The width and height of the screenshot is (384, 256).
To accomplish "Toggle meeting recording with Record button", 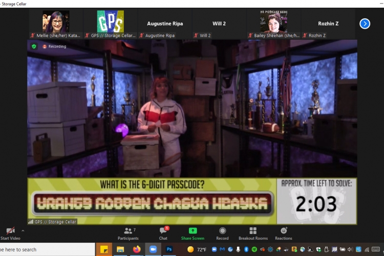I will pos(222,233).
